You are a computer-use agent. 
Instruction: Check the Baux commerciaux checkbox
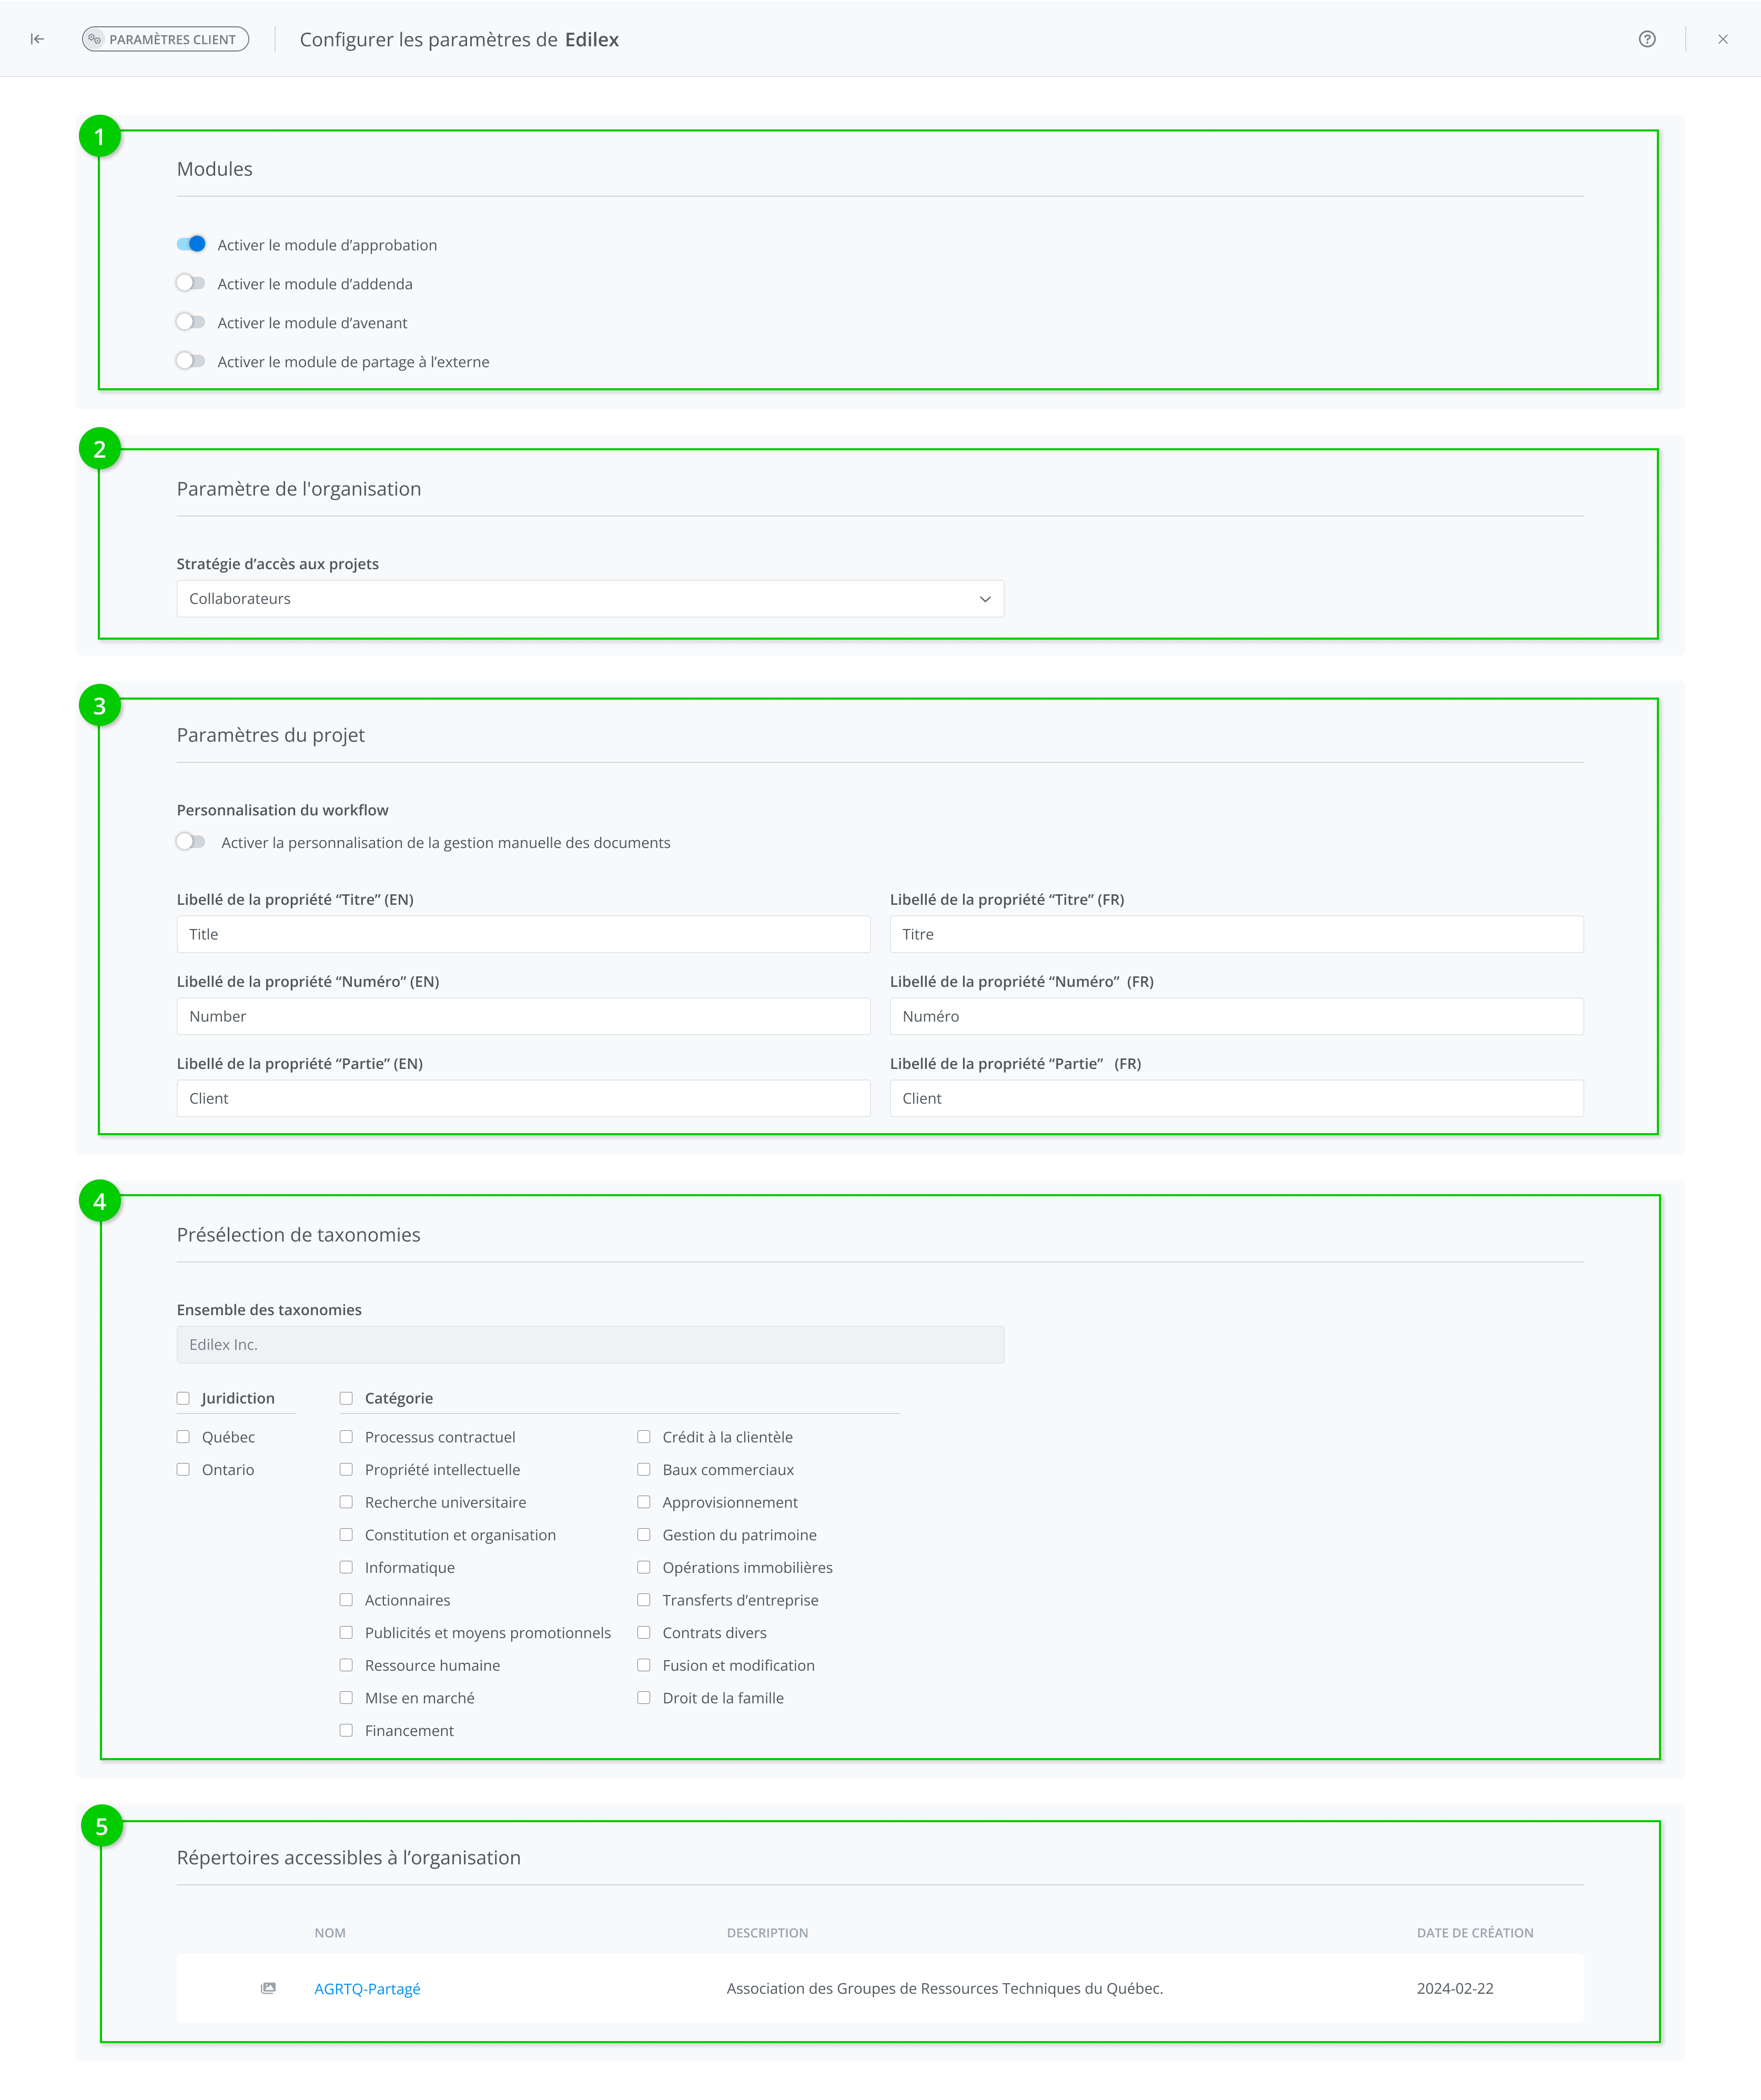coord(644,1470)
